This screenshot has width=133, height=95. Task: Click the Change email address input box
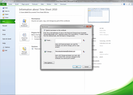68,52
